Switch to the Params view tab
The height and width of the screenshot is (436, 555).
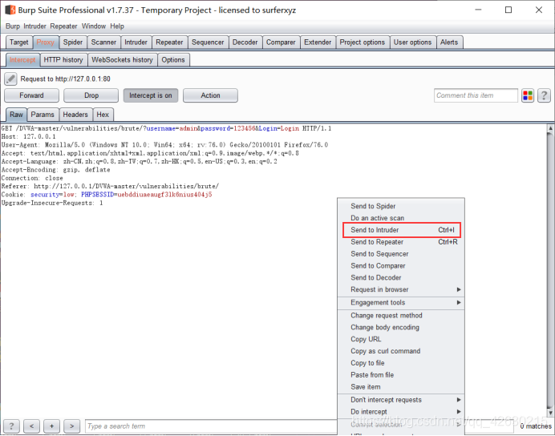point(43,115)
